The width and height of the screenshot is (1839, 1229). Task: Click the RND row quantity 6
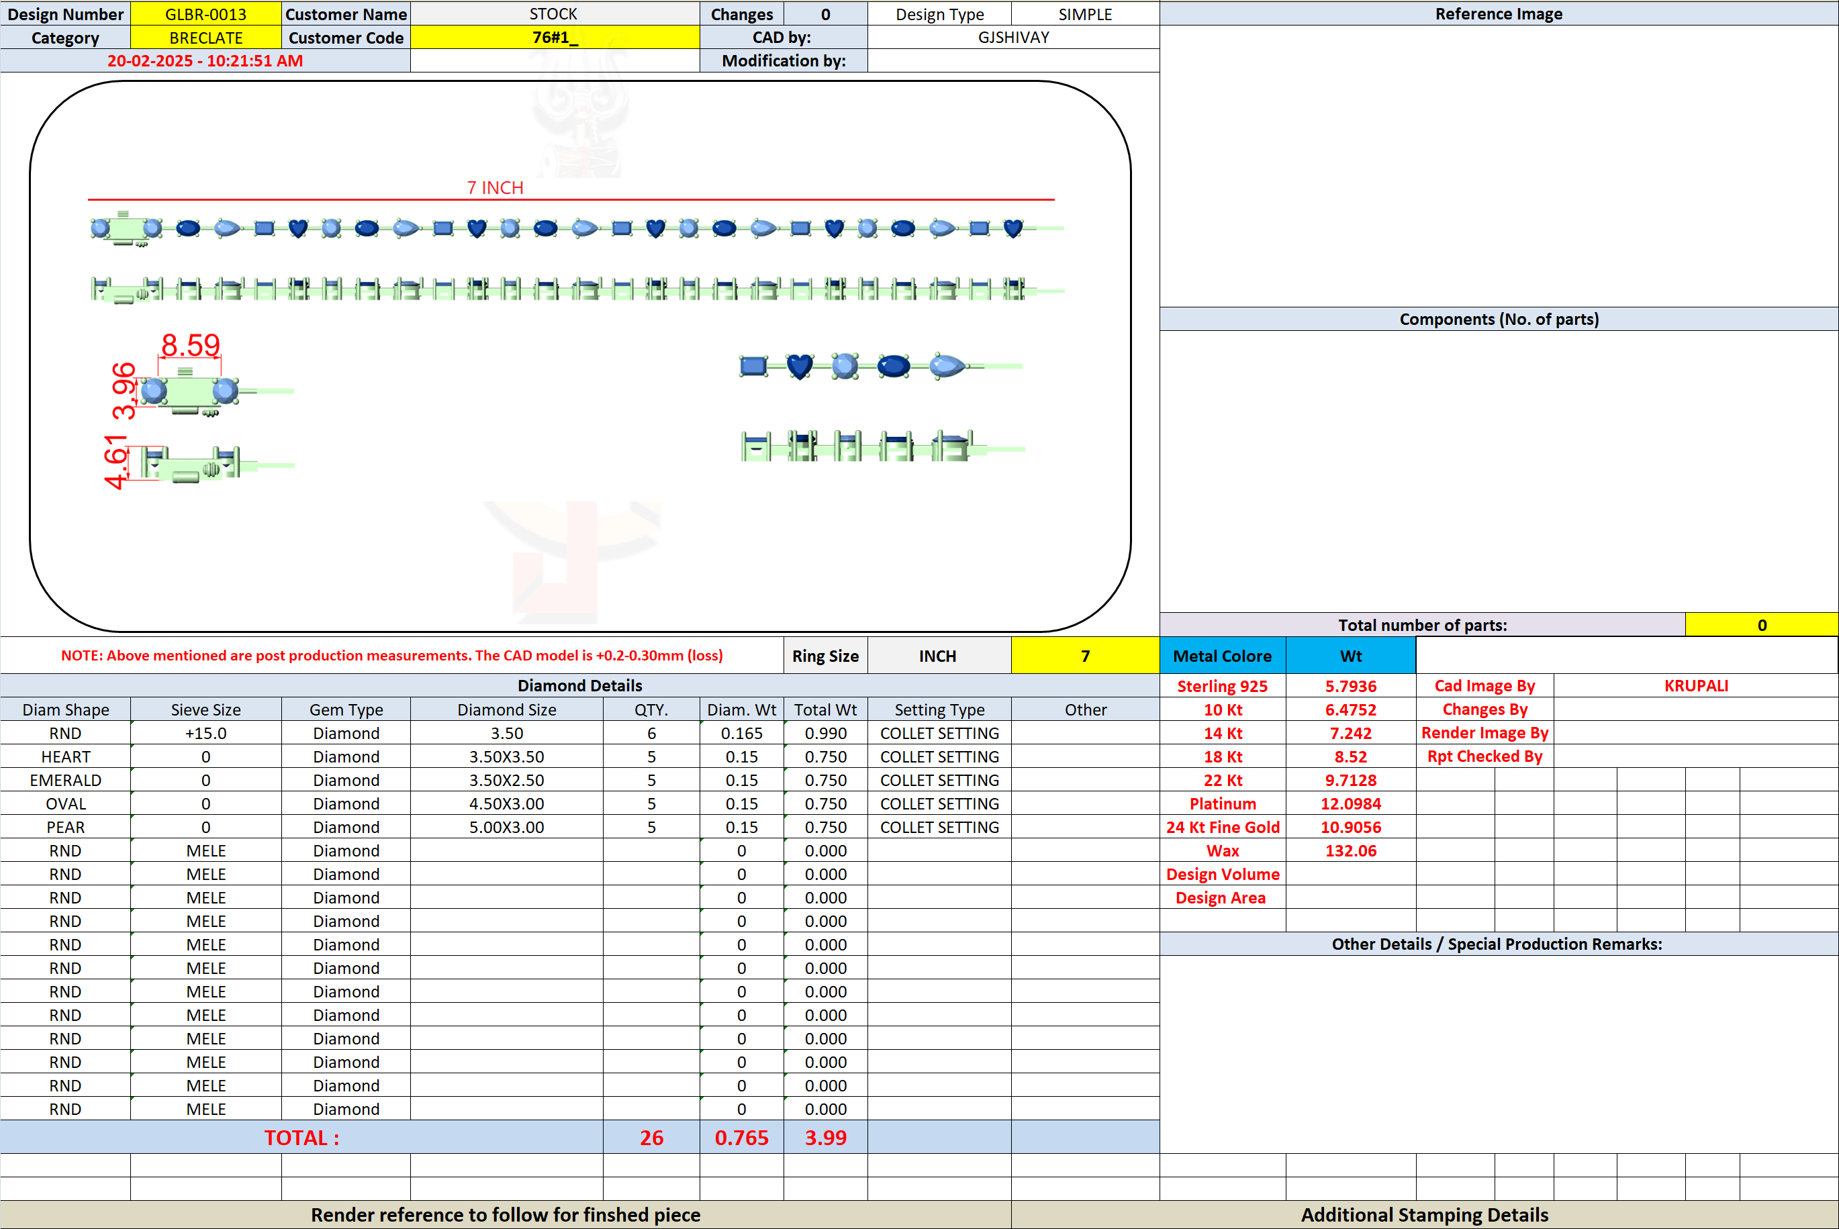pos(651,733)
